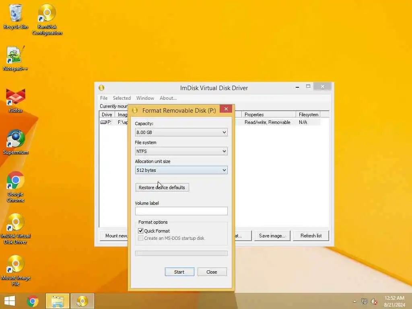412x309 pixels.
Task: Click the muted volume tray icon
Action: (374, 301)
